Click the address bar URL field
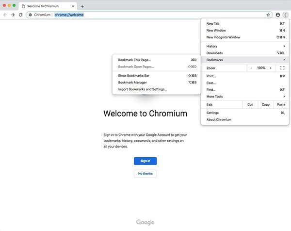The height and width of the screenshot is (231, 291). click(145, 15)
